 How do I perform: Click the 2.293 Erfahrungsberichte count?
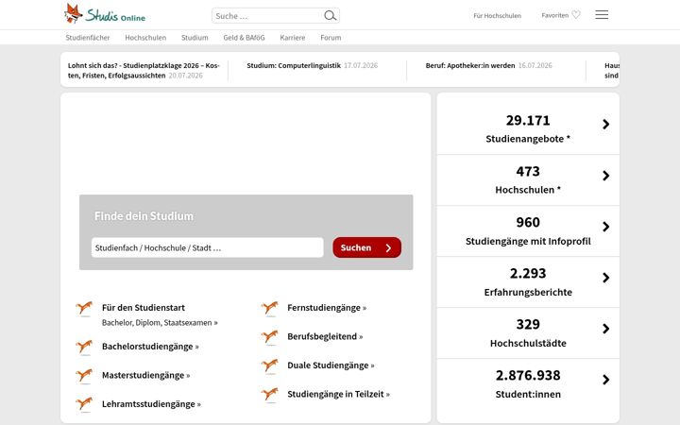[x=528, y=273]
